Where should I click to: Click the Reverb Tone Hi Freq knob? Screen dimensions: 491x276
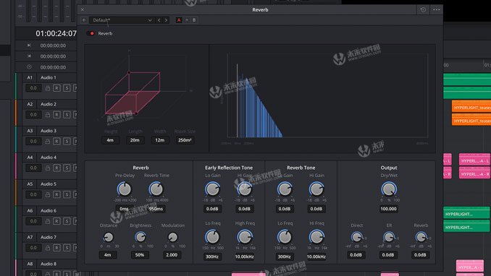tap(316, 237)
